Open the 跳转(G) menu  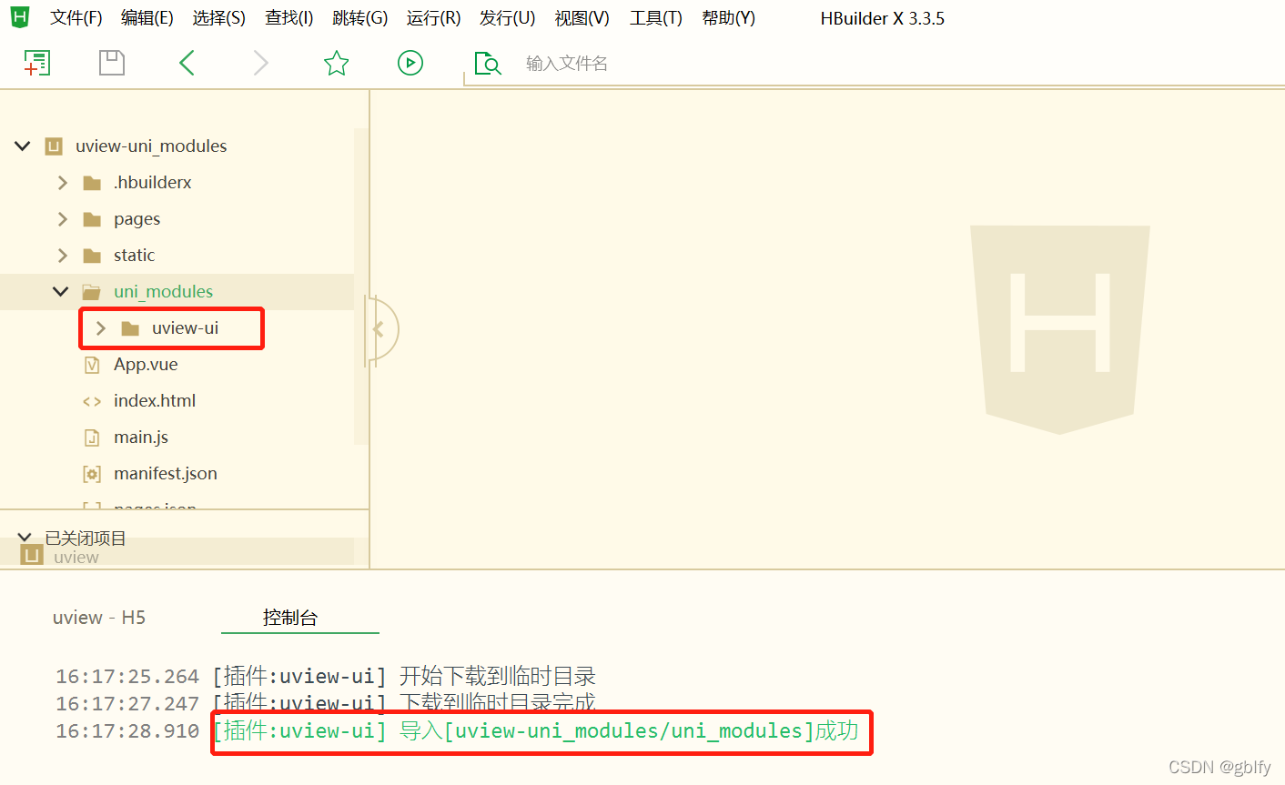coord(360,18)
